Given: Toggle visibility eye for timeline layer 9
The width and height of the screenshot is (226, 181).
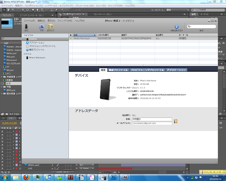Looking at the screenshot, I should click(x=2, y=158).
